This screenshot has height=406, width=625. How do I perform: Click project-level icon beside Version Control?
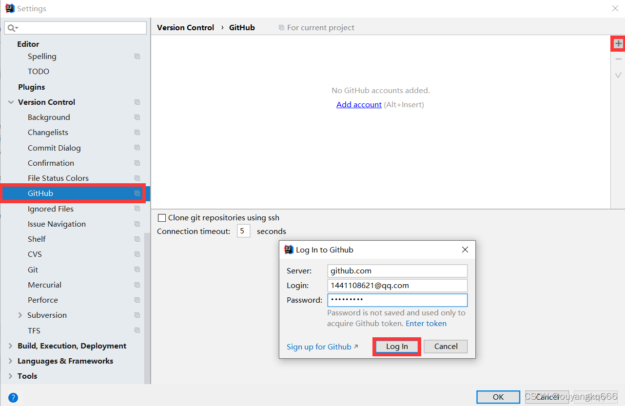pos(137,102)
